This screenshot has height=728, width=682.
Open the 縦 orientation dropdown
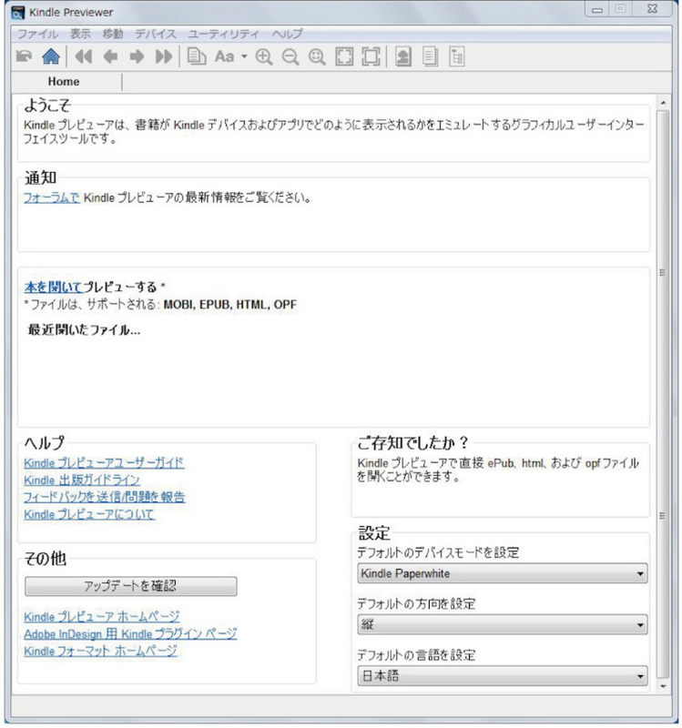(503, 624)
